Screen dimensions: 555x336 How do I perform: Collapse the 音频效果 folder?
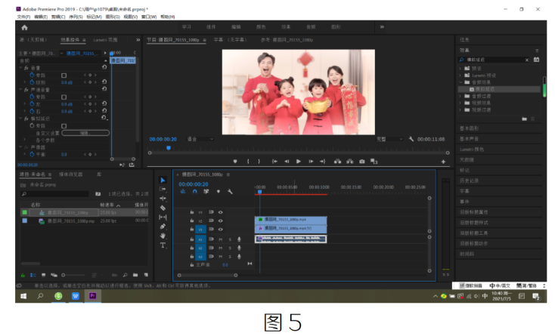[x=460, y=82]
